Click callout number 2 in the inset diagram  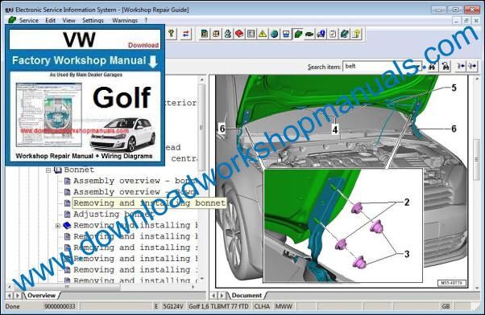(407, 202)
